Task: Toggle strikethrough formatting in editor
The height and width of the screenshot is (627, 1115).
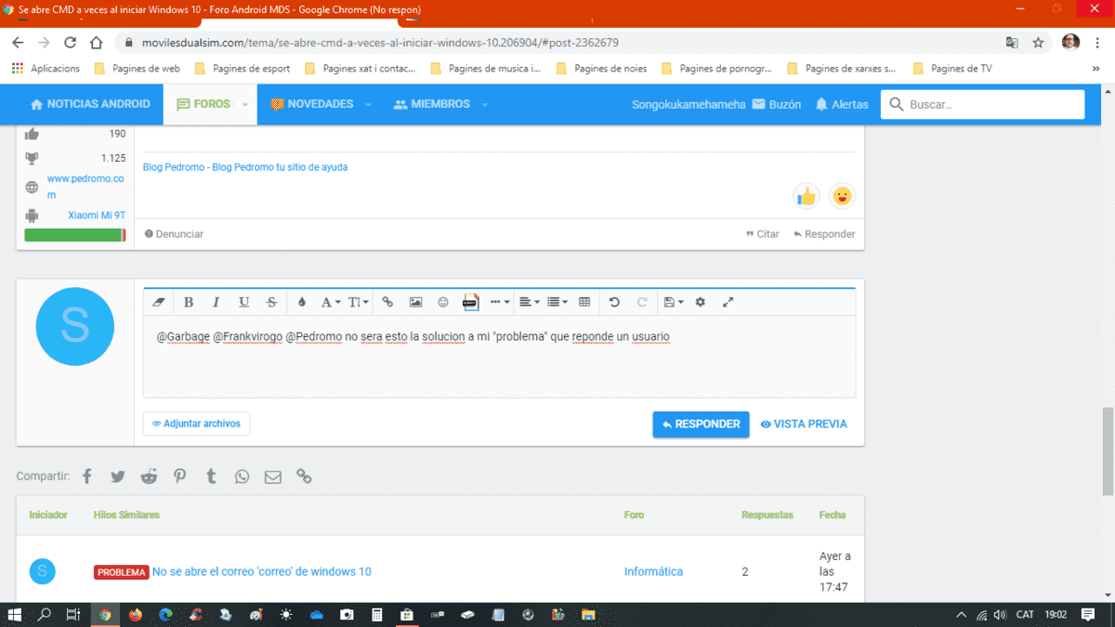Action: [x=271, y=302]
